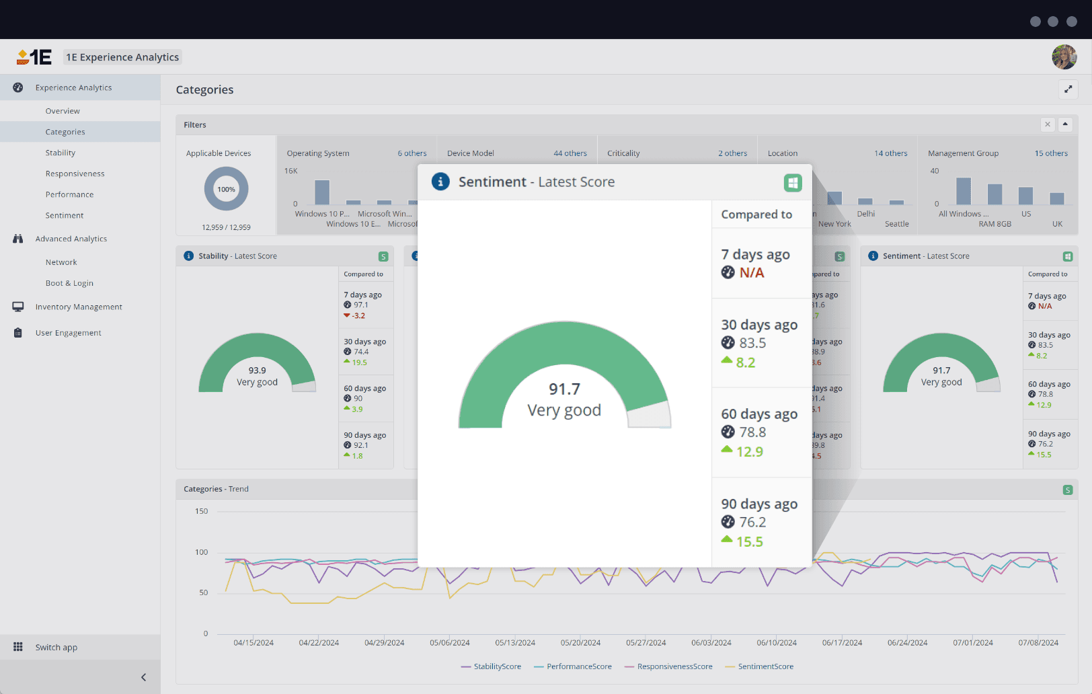Toggle StabilityScore series in chart legend

491,666
